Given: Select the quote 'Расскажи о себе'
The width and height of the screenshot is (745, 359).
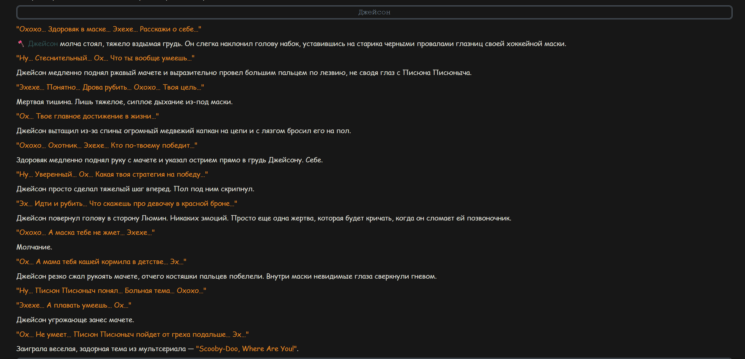Looking at the screenshot, I should tap(108, 29).
